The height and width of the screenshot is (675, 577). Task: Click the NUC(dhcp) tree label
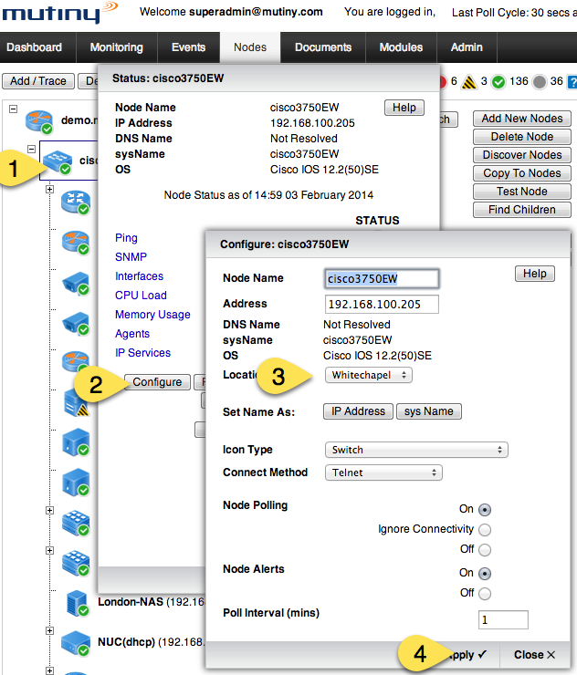(152, 642)
